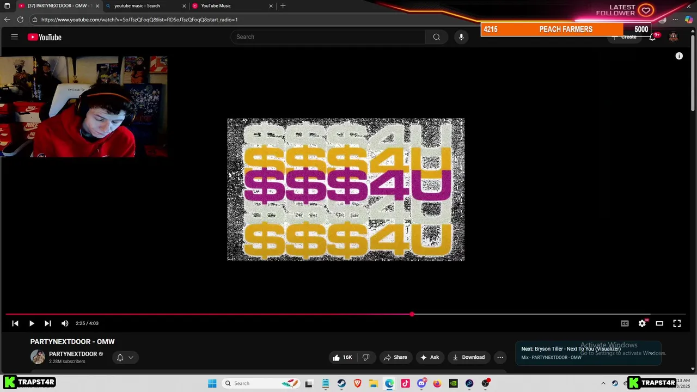This screenshot has width=697, height=392.
Task: Enter full screen mode
Action: [x=677, y=323]
